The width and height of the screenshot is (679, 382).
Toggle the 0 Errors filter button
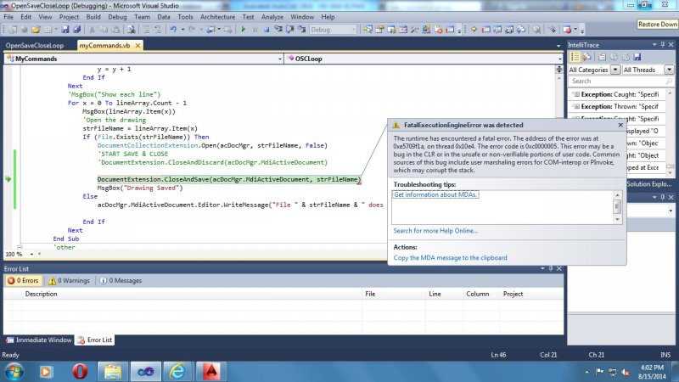(24, 281)
